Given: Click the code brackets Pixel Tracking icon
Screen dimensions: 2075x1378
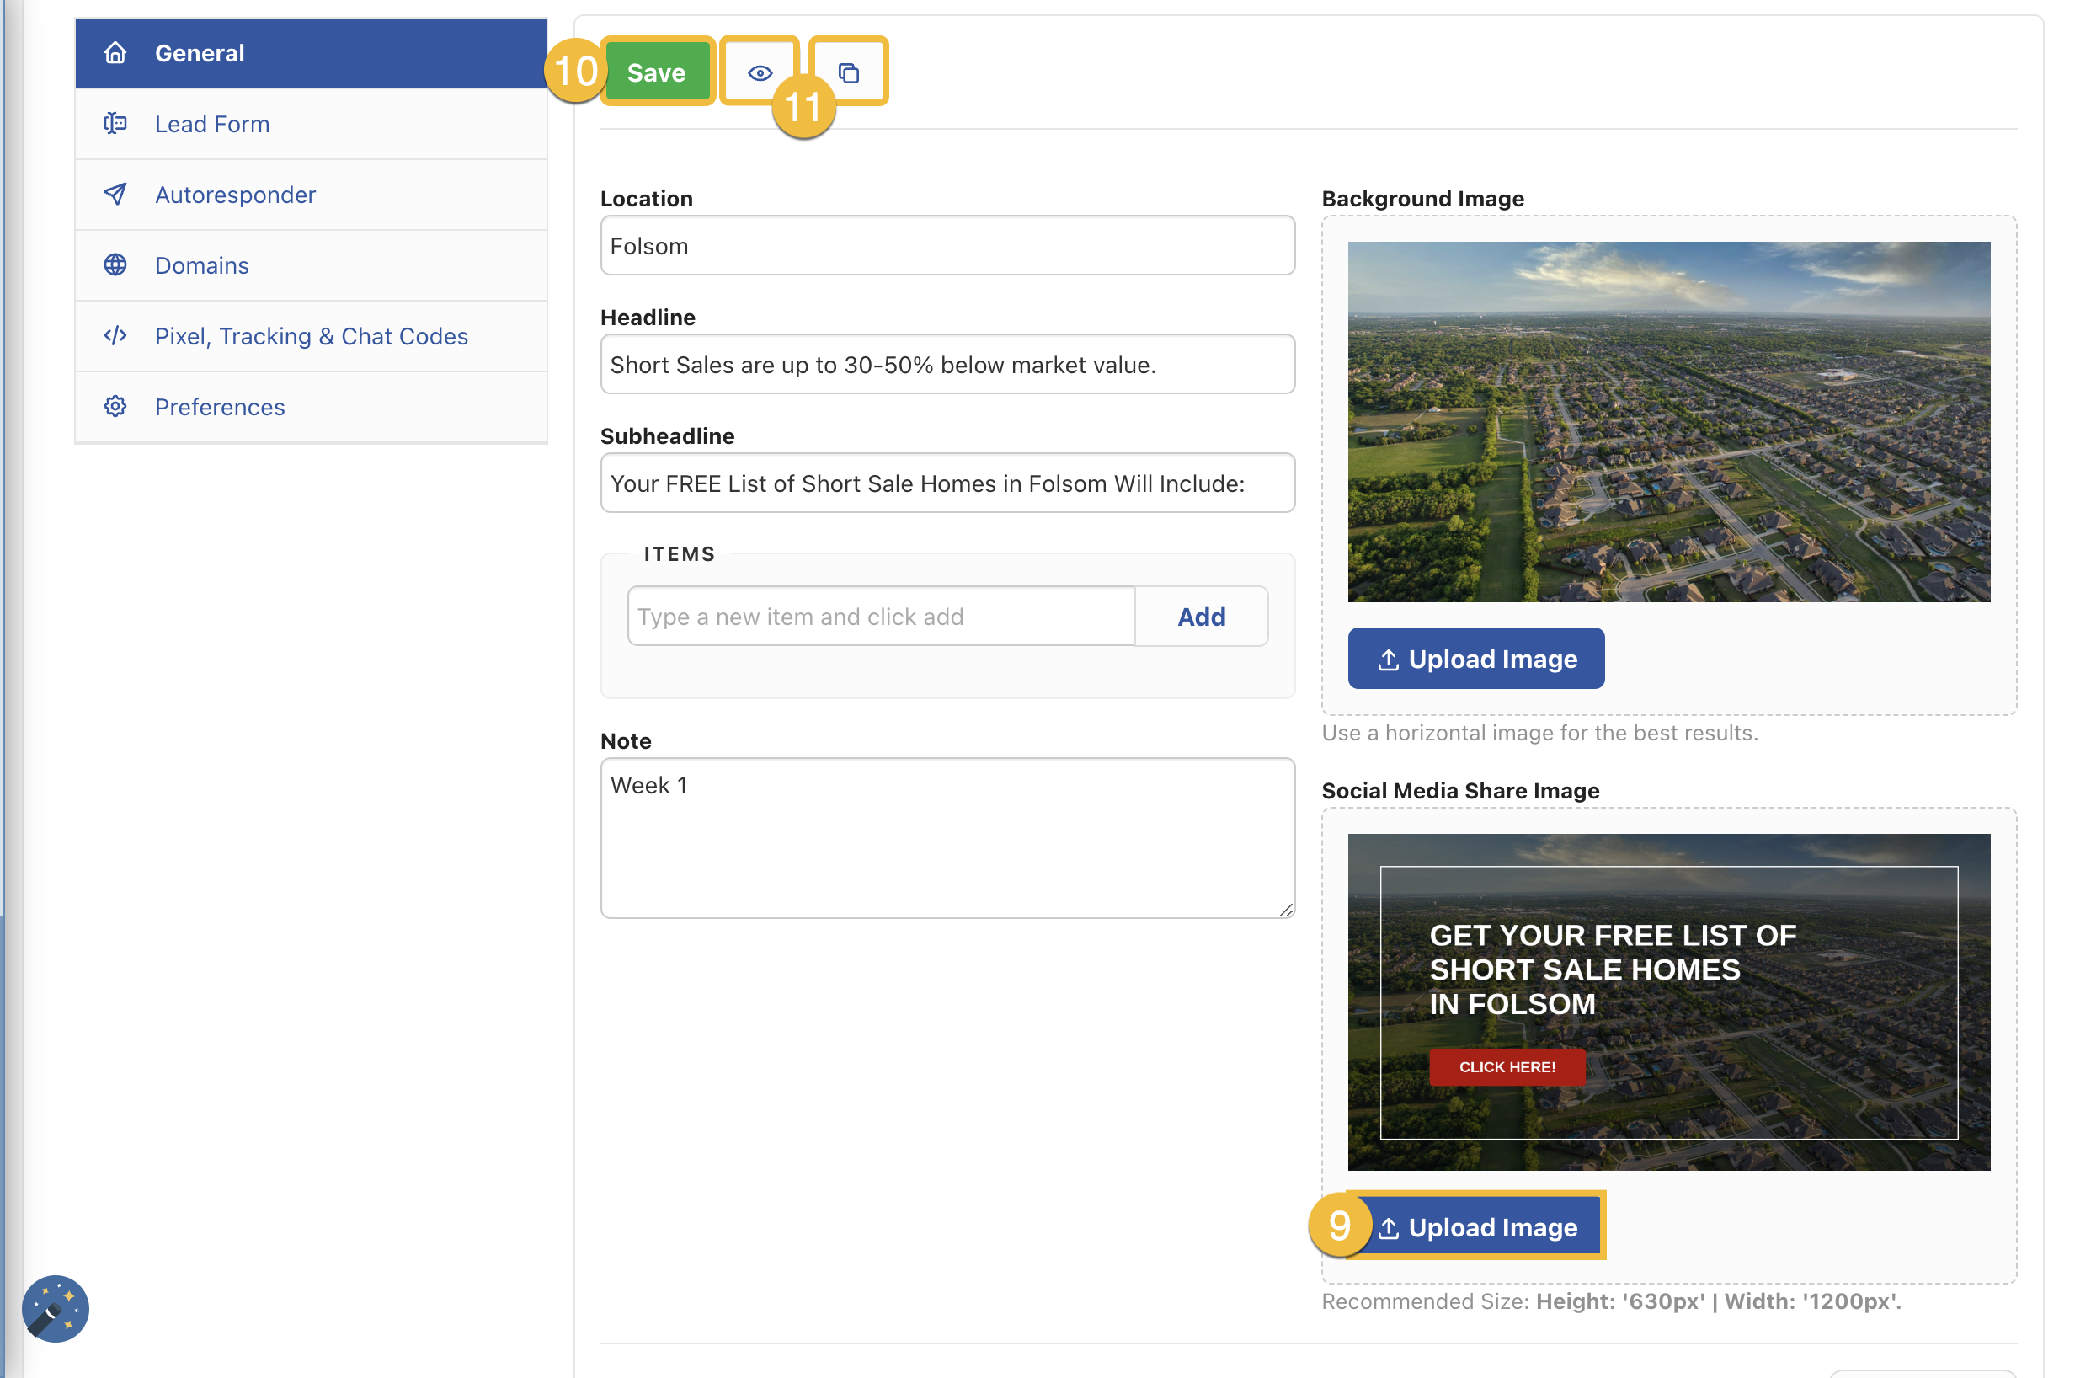Looking at the screenshot, I should click(x=115, y=336).
